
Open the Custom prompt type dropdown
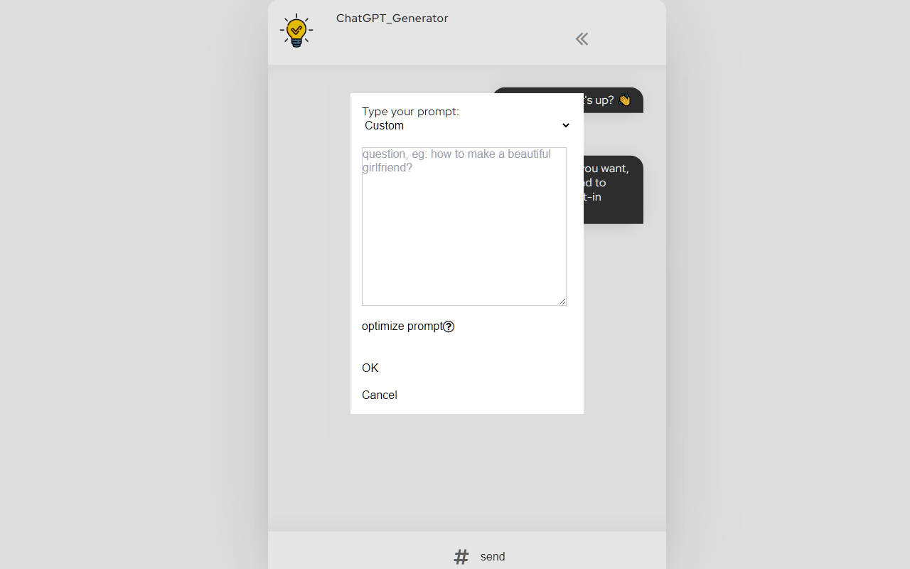pyautogui.click(x=467, y=125)
